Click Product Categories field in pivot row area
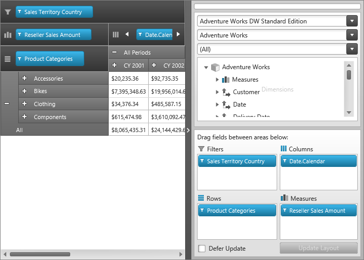Screen dimensions: 364x260 (x=50, y=59)
